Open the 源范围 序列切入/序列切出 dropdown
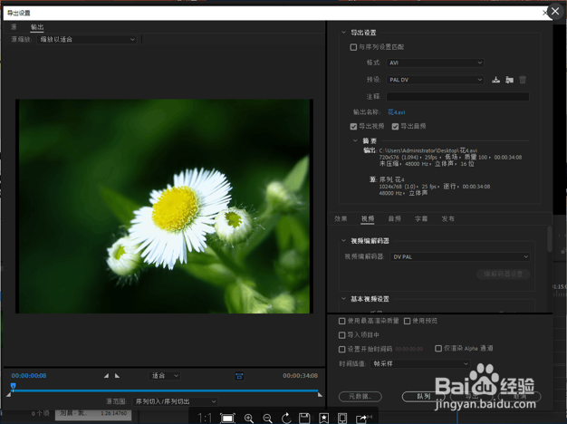Image resolution: width=567 pixels, height=424 pixels. [x=176, y=401]
